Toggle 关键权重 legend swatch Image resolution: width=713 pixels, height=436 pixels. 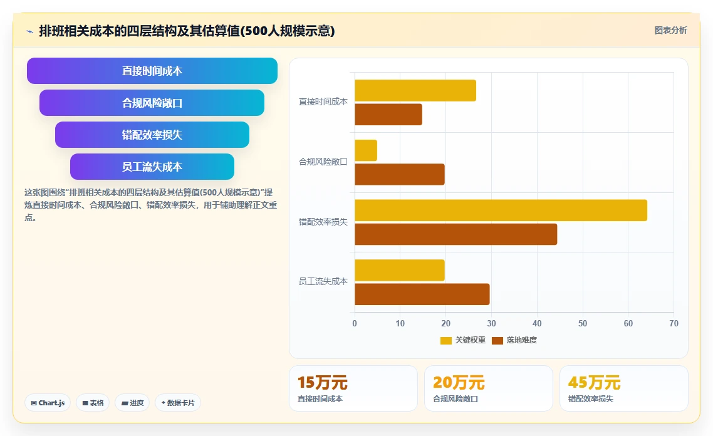(446, 341)
